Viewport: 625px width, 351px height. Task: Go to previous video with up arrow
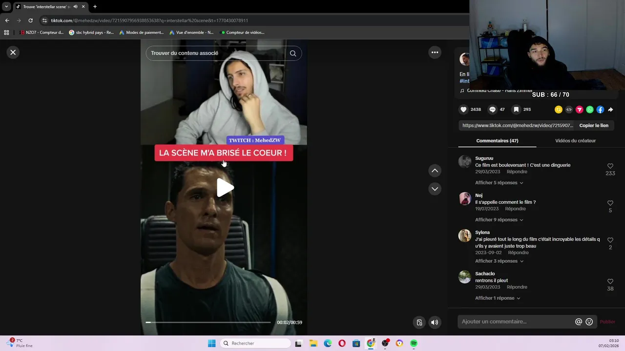(x=435, y=171)
